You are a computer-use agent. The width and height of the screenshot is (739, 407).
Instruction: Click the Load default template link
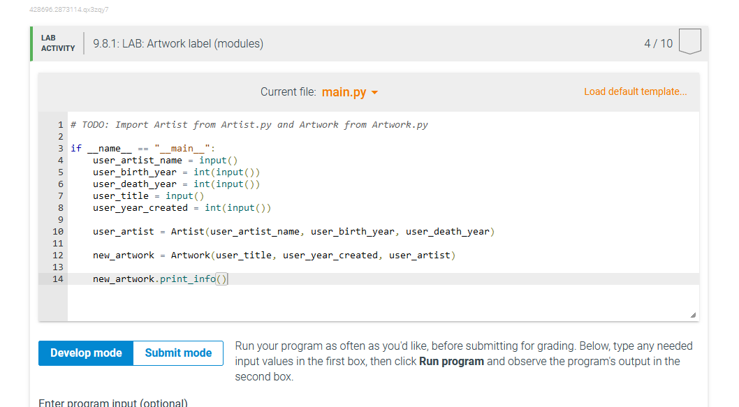pos(635,91)
